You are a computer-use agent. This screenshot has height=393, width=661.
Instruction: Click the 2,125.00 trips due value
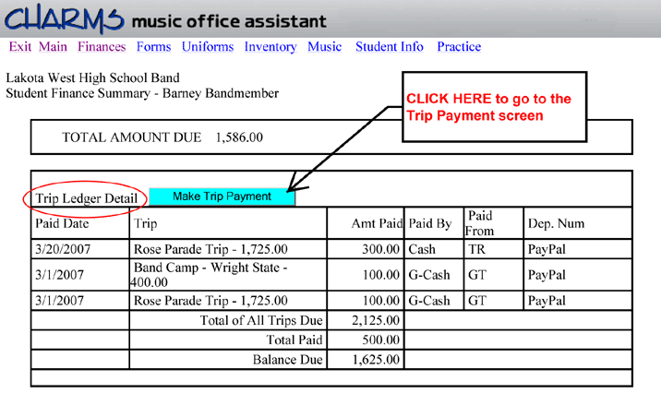pyautogui.click(x=376, y=320)
